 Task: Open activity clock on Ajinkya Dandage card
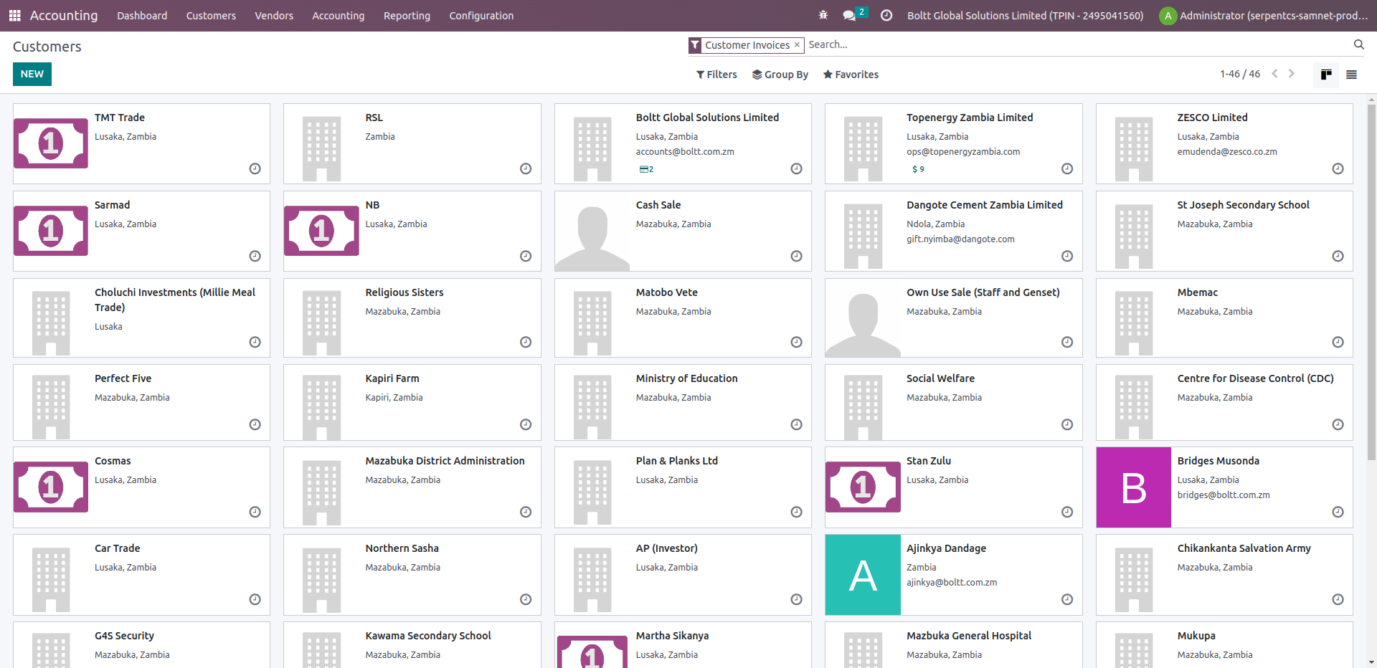(x=1067, y=599)
